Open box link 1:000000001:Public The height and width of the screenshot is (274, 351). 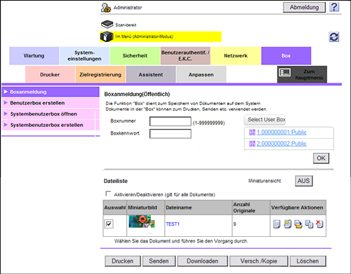pos(282,132)
